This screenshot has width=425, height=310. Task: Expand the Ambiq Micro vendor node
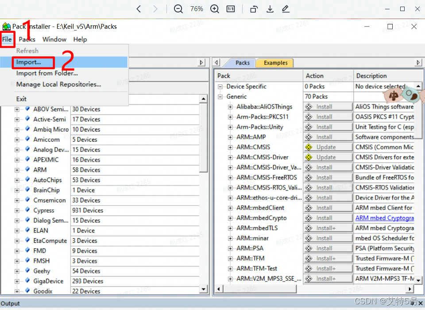[17, 130]
